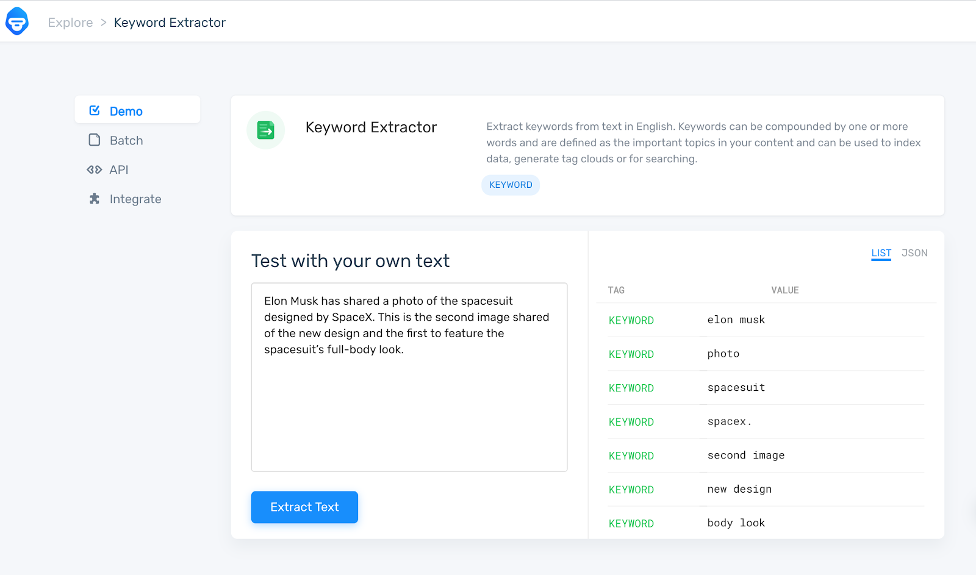
Task: Click the KEYWORD tag badge
Action: tap(511, 185)
